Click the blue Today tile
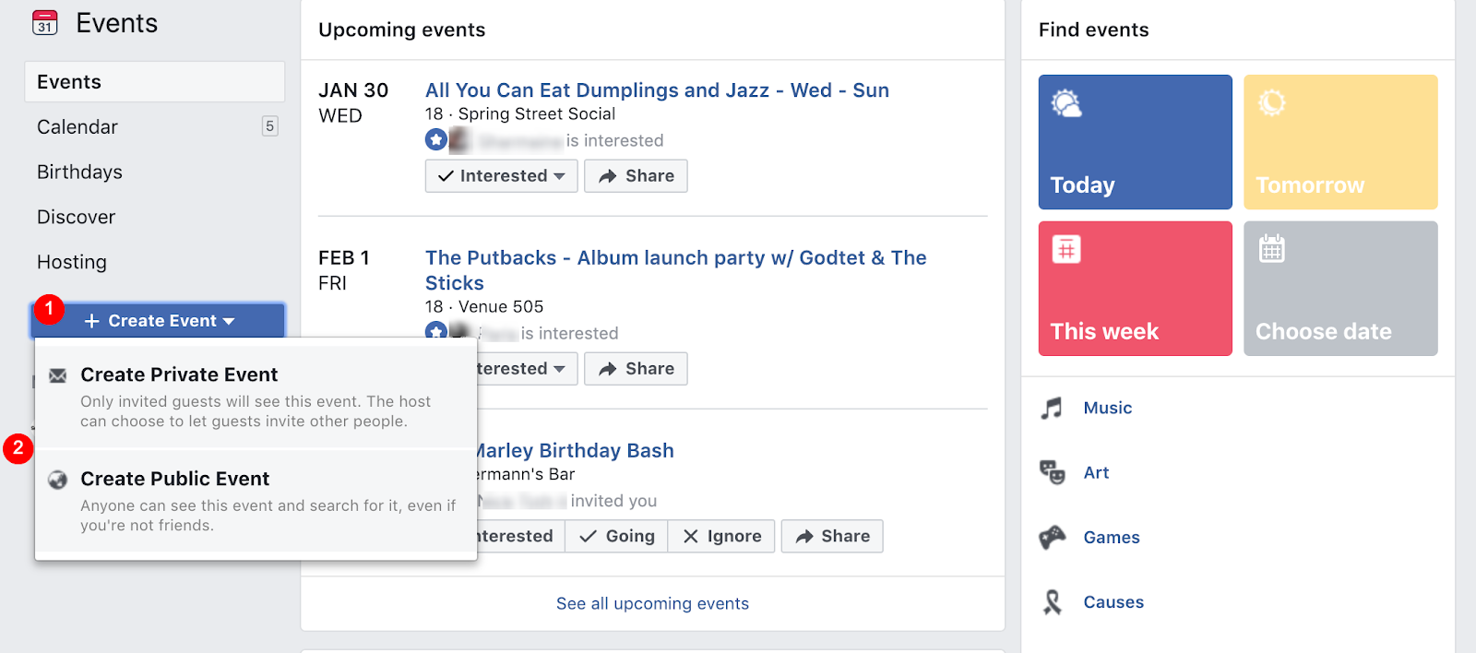 point(1135,142)
